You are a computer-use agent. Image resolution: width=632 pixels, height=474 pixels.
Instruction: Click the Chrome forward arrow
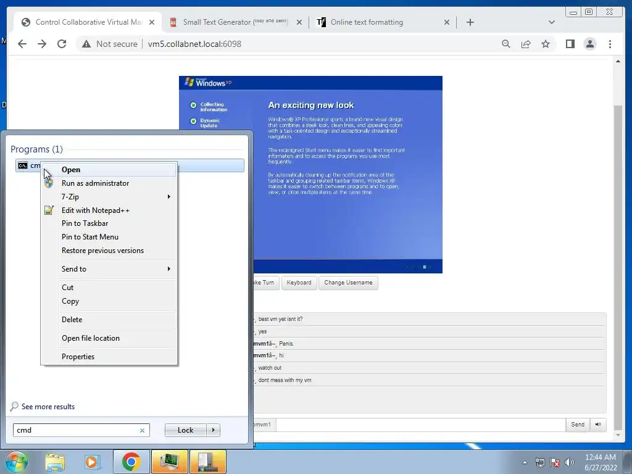click(x=42, y=44)
